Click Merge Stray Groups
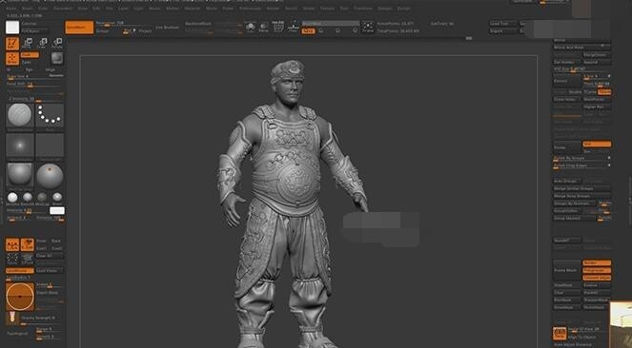 pyautogui.click(x=582, y=196)
